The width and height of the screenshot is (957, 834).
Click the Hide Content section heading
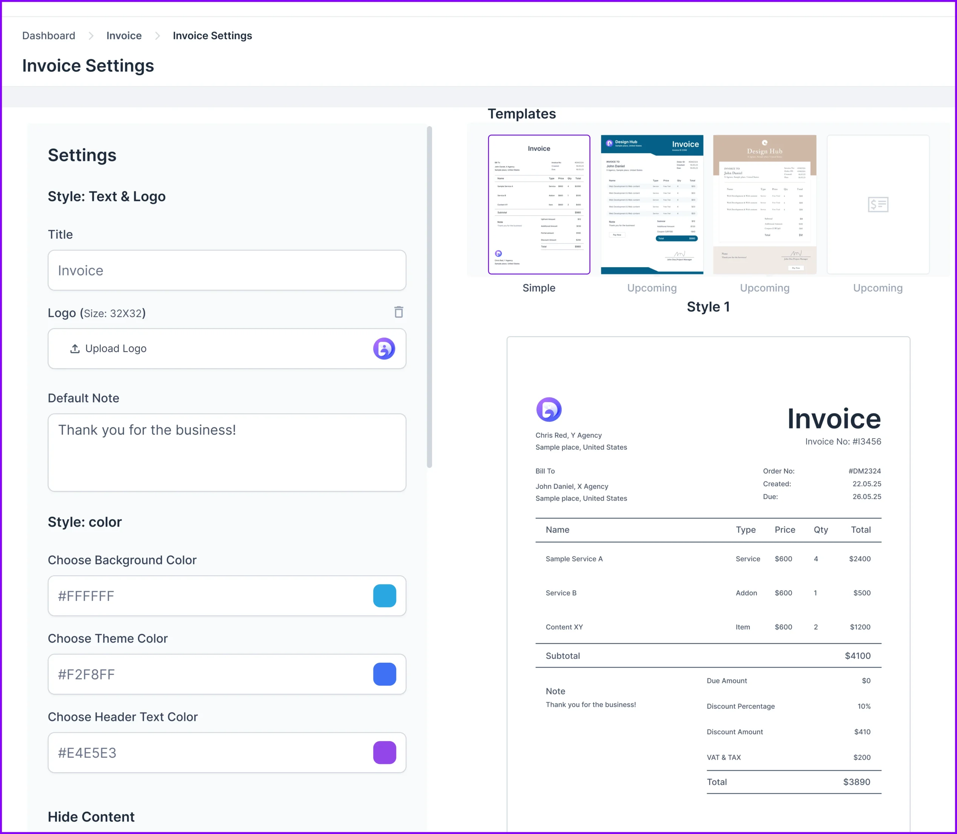91,817
